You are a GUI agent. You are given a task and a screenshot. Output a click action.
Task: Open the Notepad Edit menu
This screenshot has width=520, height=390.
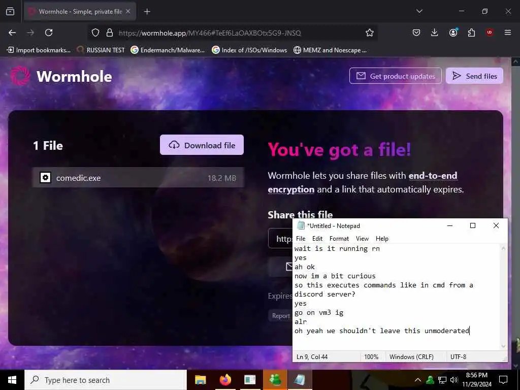pos(317,239)
